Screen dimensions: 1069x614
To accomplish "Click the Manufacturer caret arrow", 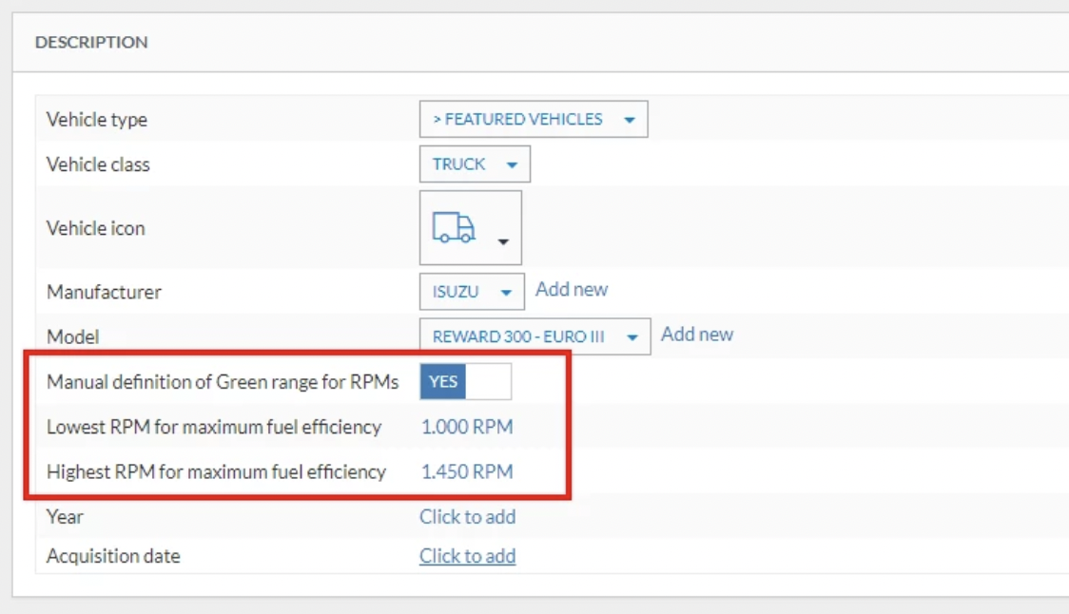I will click(x=506, y=293).
